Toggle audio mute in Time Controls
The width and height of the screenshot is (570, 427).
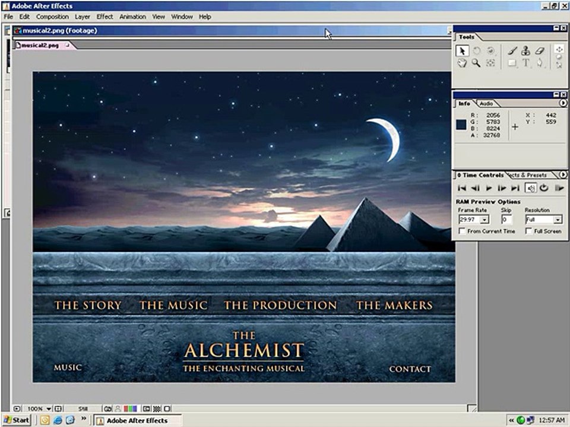530,188
